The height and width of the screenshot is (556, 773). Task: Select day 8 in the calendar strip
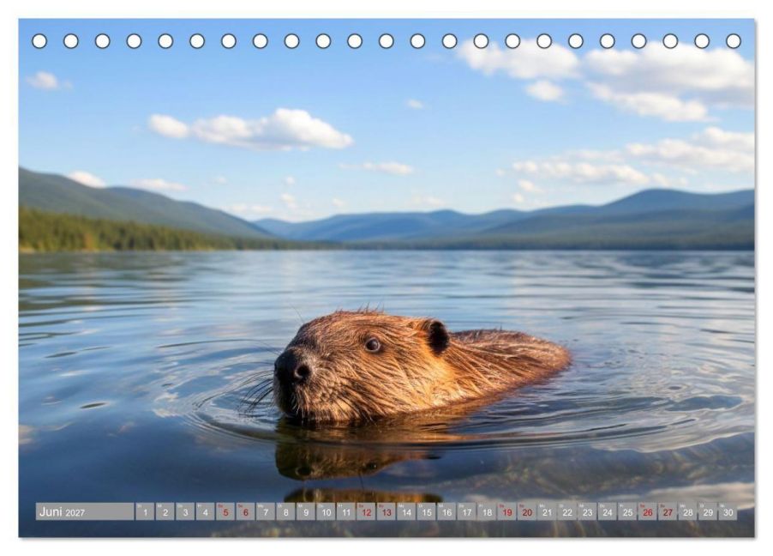(x=285, y=511)
